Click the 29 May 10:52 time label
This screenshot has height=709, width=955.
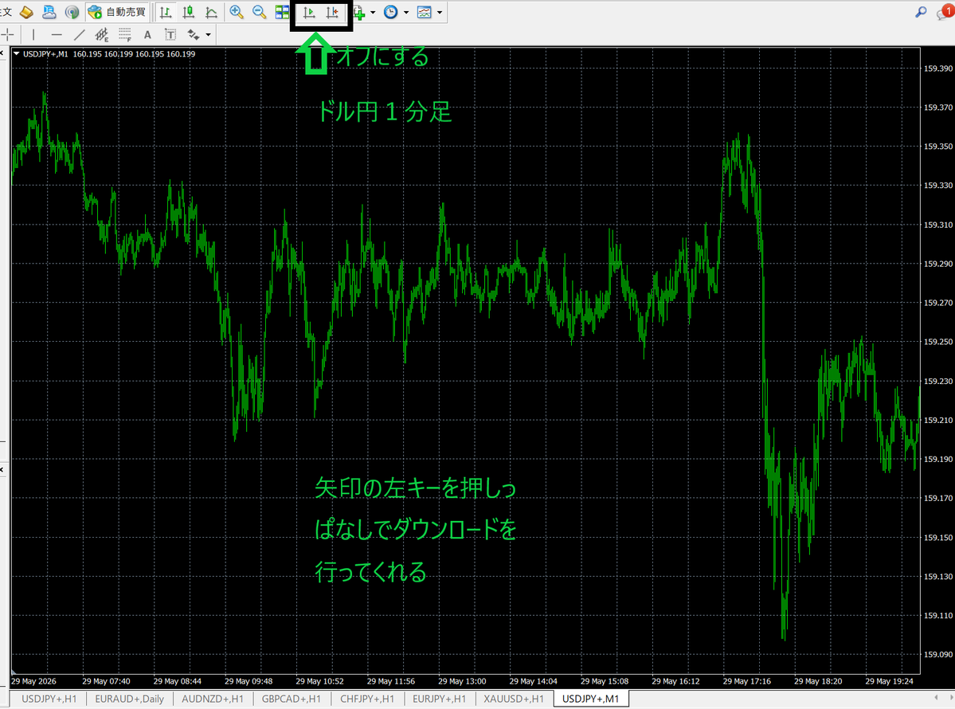click(x=319, y=681)
